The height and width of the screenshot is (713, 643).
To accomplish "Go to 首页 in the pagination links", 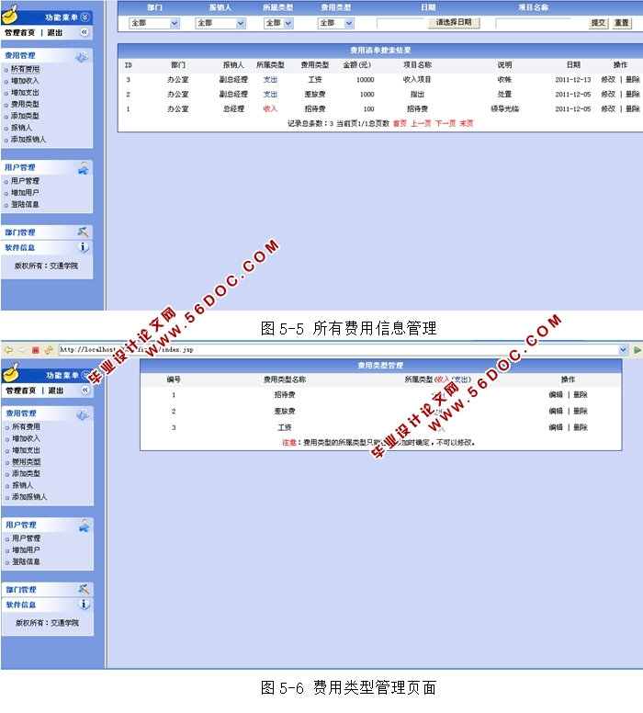I will click(x=400, y=123).
